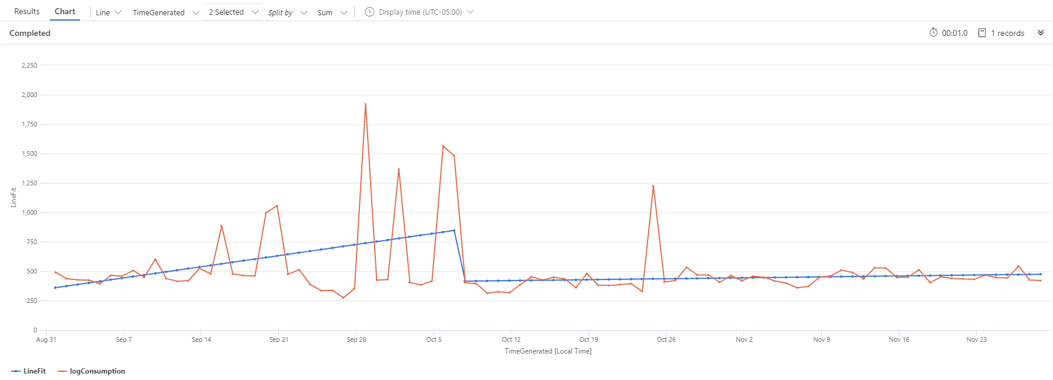Click the chevron on the Line selector
This screenshot has height=380, width=1053.
point(118,12)
